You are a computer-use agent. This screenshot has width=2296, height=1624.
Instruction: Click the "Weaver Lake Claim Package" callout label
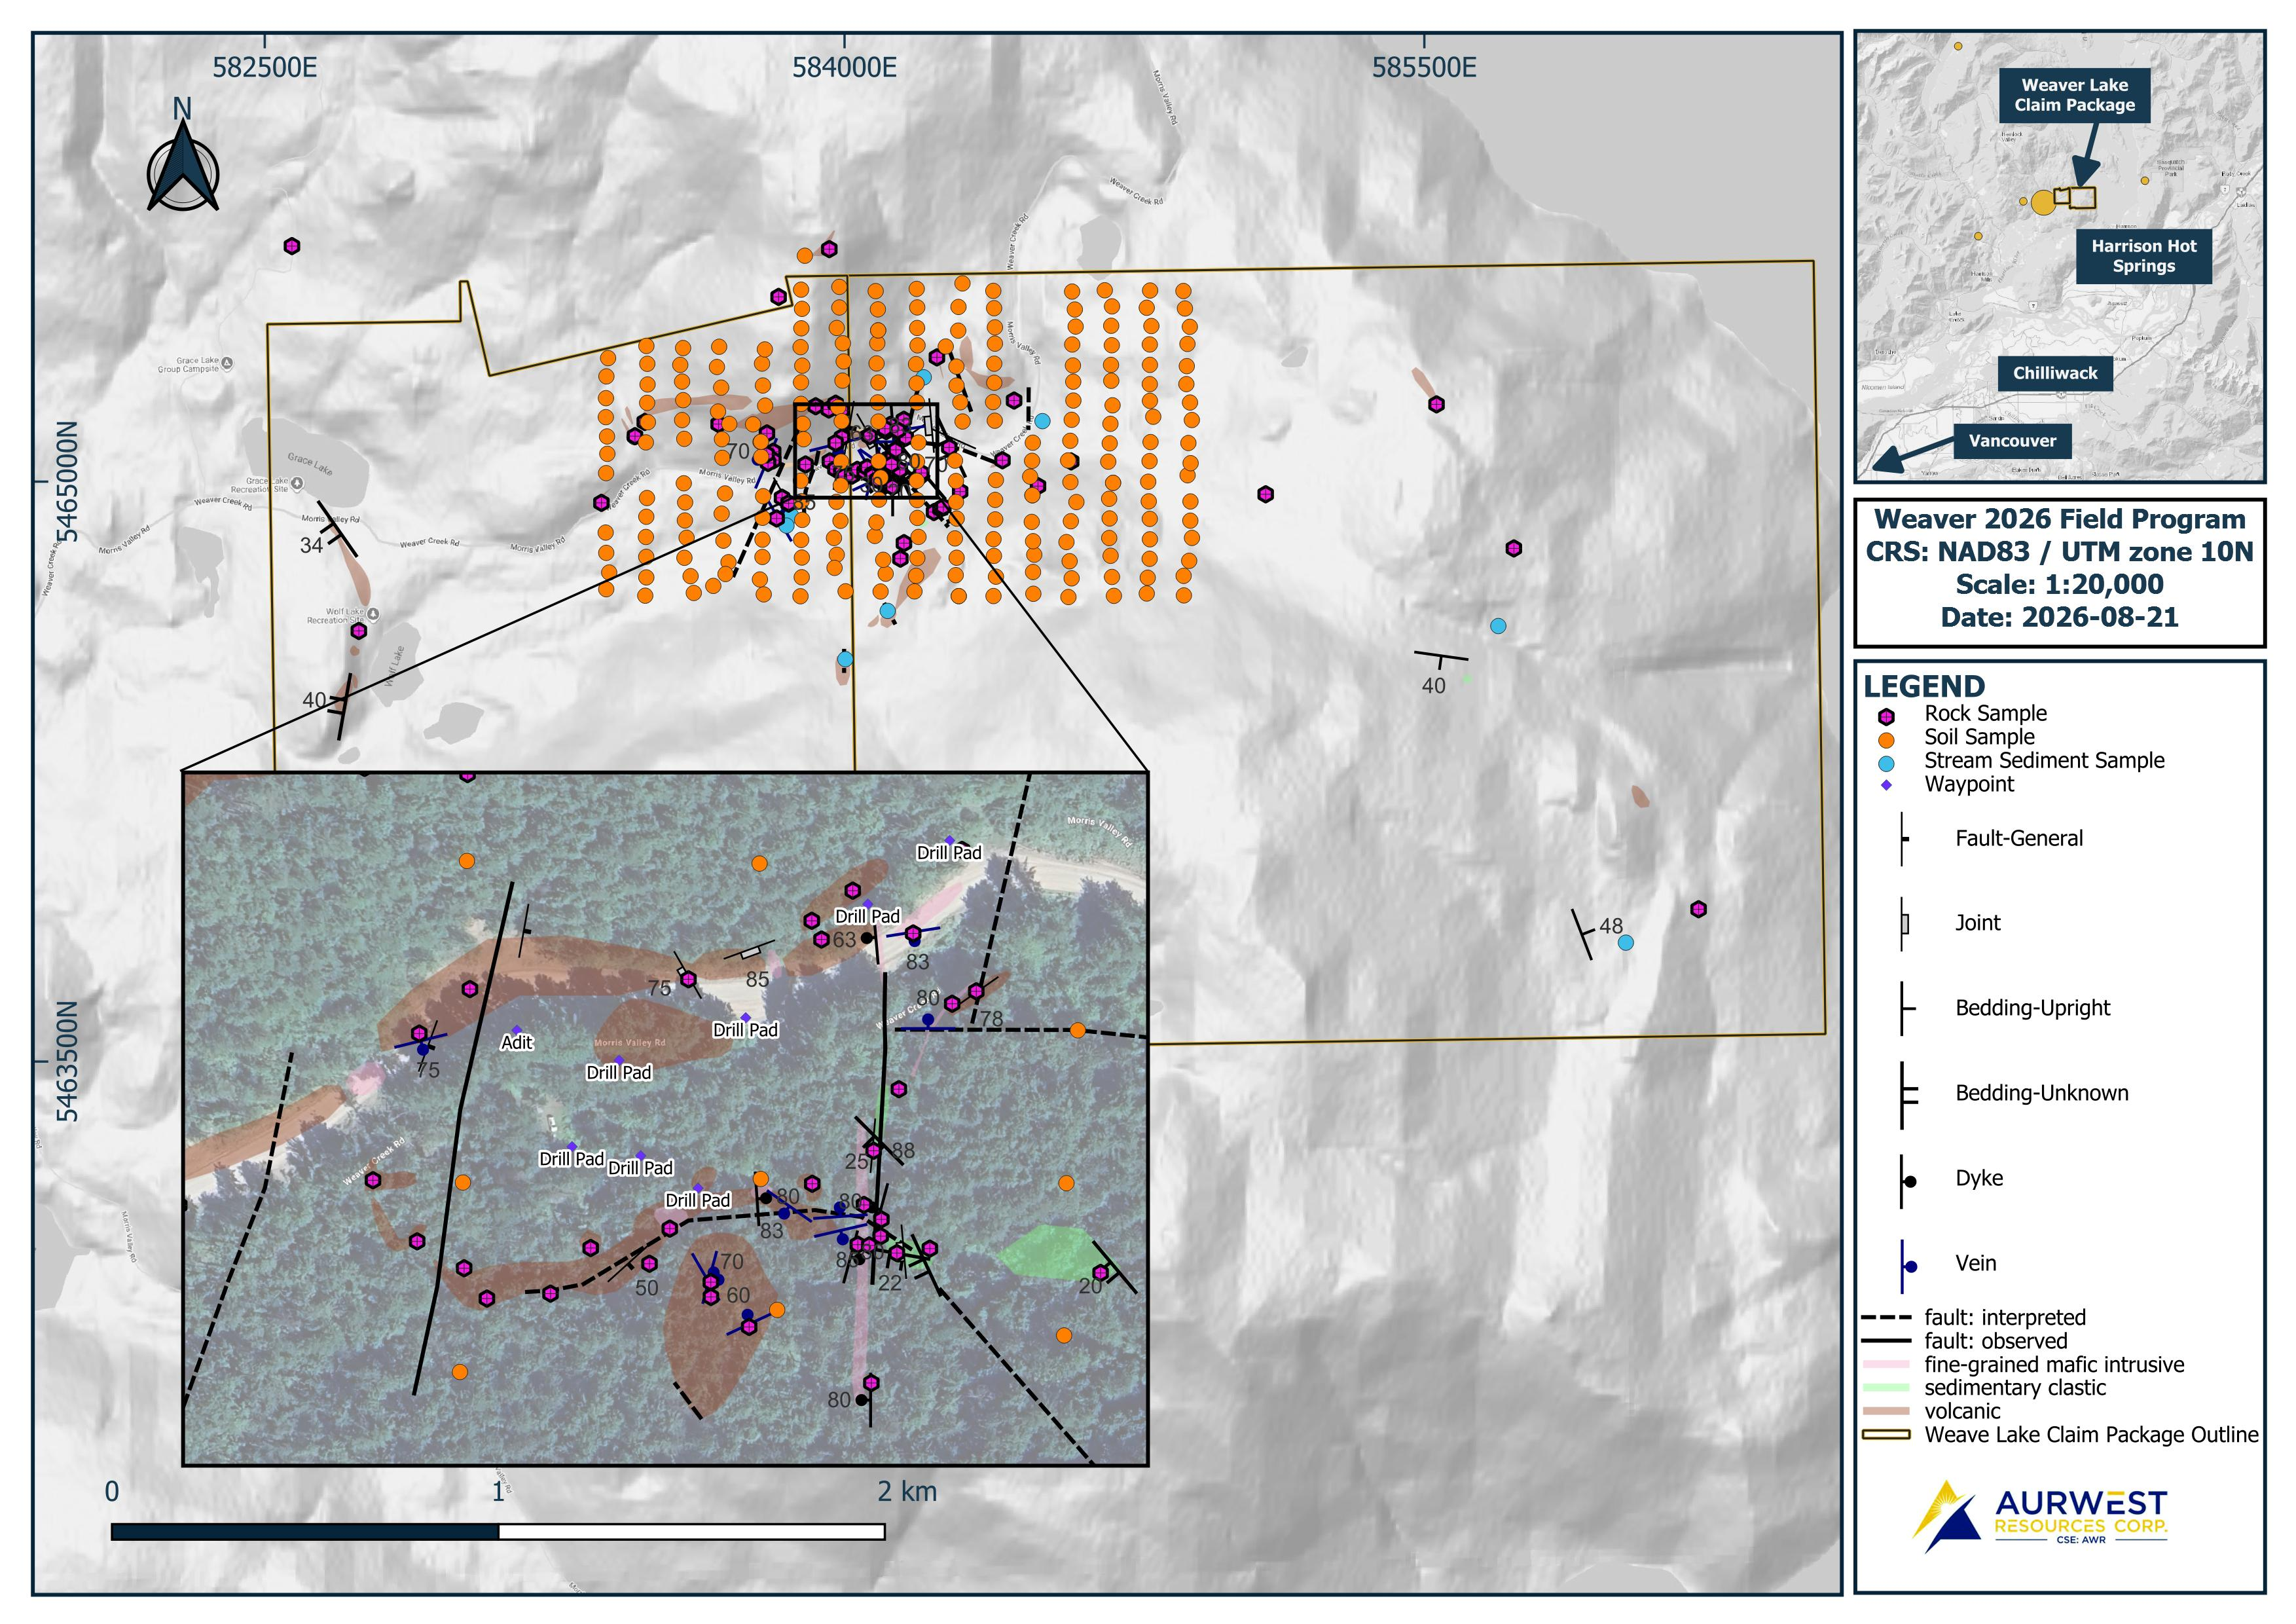[2074, 95]
